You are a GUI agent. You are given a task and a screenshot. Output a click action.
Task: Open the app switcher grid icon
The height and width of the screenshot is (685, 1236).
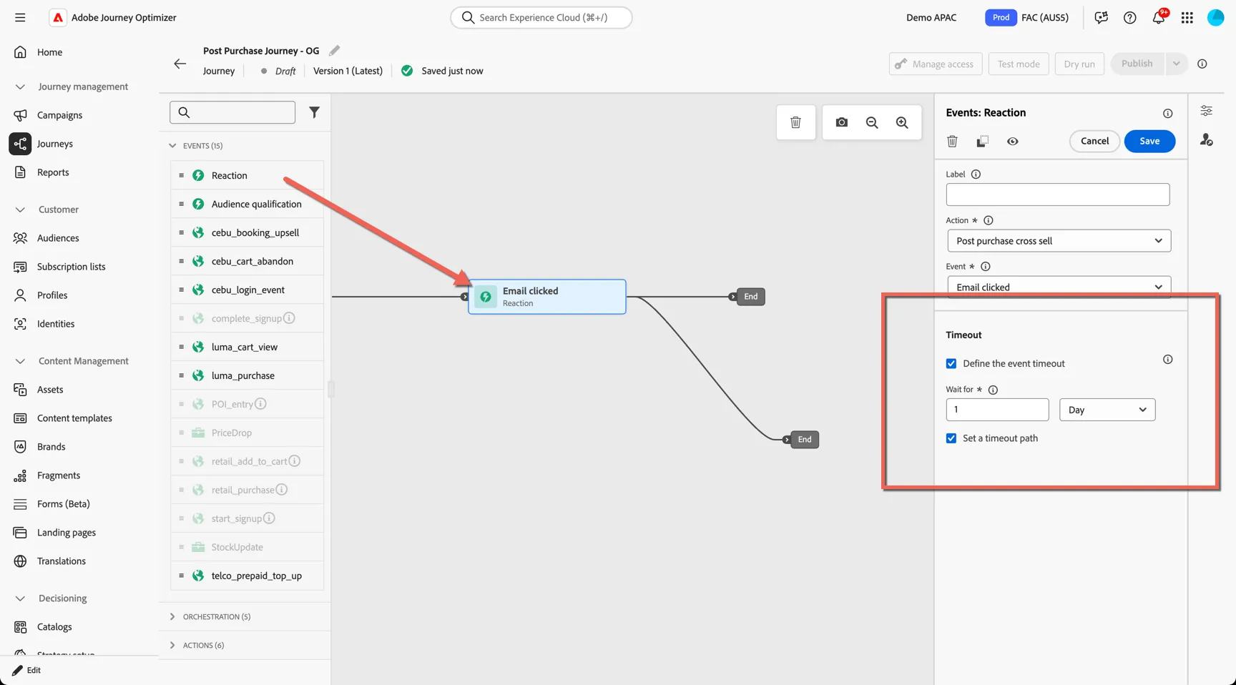click(1187, 18)
